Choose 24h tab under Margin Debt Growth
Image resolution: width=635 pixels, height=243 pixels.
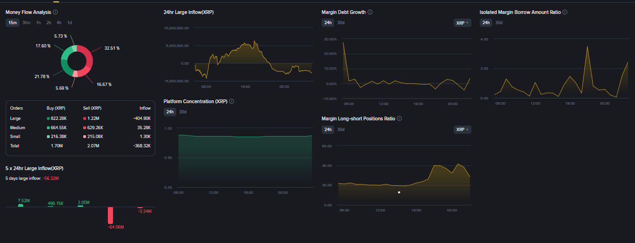pos(328,23)
